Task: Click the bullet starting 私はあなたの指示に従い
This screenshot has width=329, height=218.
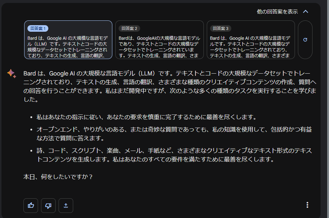Action: tap(146, 117)
